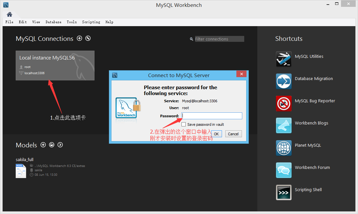The height and width of the screenshot is (214, 358).
Task: Open the Home tab house icon
Action: pos(9,14)
